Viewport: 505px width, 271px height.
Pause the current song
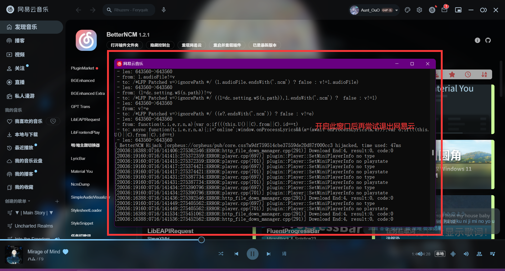coord(252,254)
